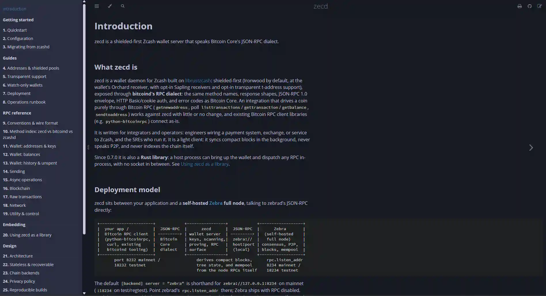
Task: Follow the inline 'Using zecd as a library' link
Action: click(x=204, y=164)
